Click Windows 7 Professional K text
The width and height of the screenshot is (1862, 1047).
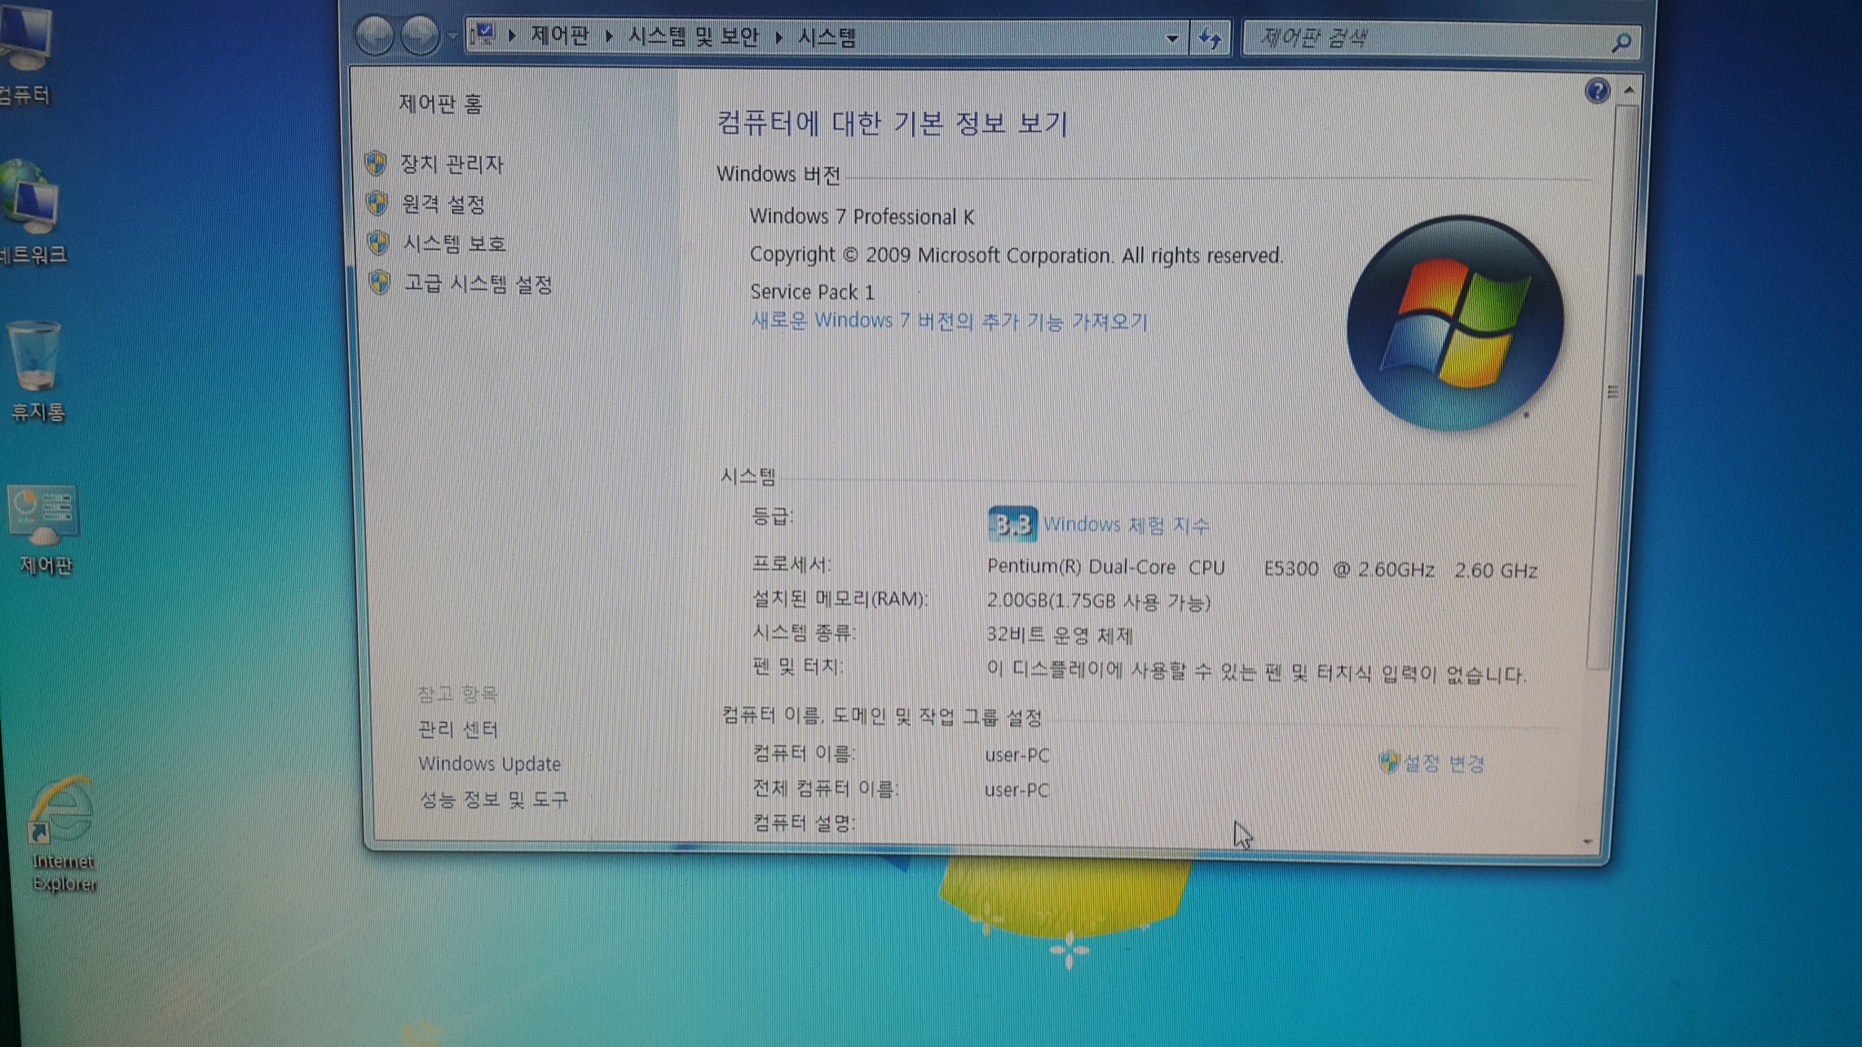pos(862,216)
